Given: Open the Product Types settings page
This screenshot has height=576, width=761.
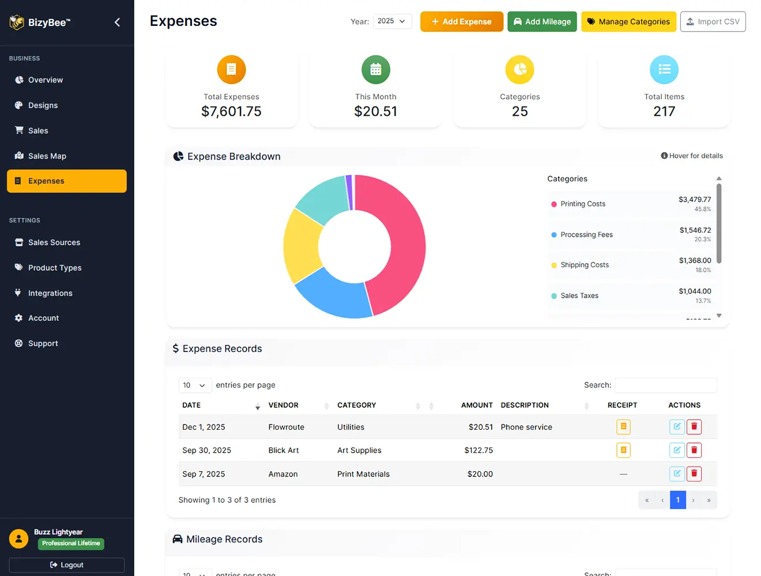Looking at the screenshot, I should (55, 267).
